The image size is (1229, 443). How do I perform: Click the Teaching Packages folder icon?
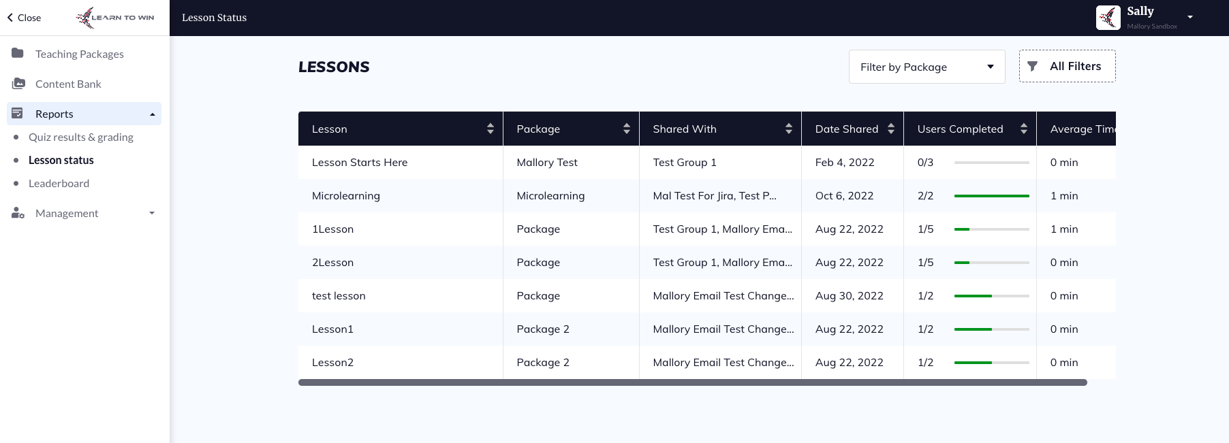coord(18,53)
